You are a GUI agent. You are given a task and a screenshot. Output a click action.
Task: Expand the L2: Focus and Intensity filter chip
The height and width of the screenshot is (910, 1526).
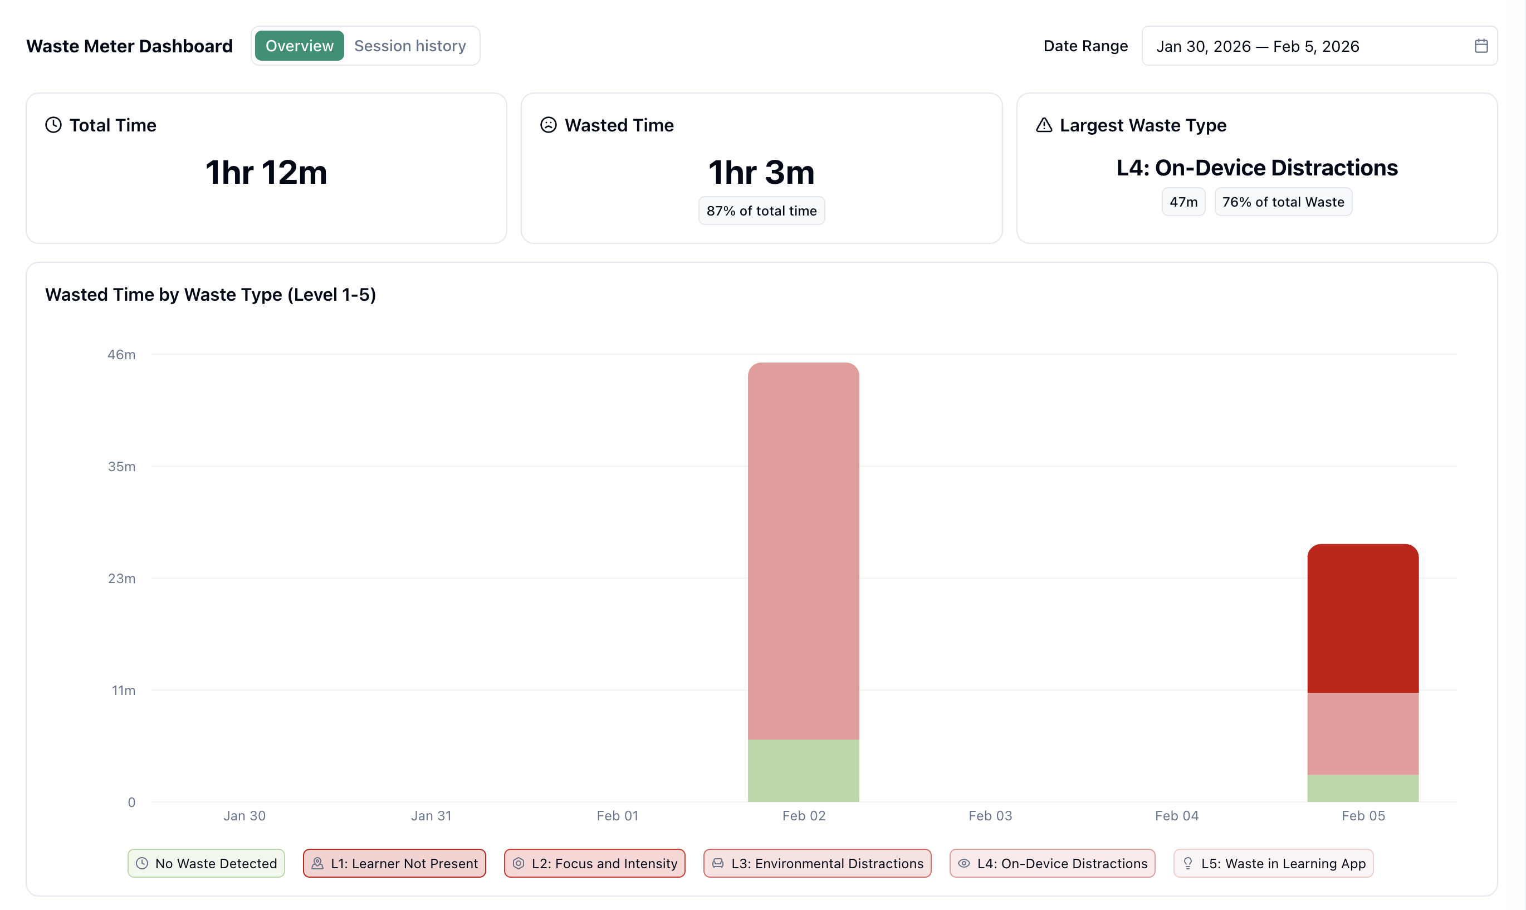coord(594,863)
